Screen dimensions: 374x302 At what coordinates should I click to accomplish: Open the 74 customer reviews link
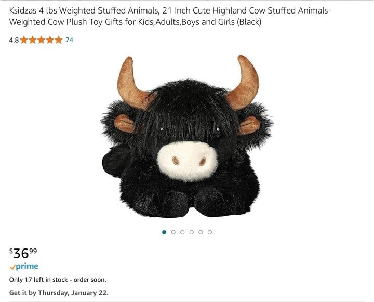click(x=70, y=40)
